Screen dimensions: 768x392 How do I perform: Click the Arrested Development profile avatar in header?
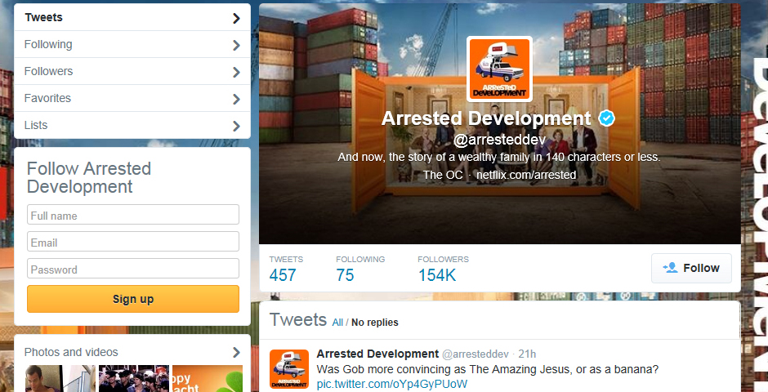coord(499,69)
